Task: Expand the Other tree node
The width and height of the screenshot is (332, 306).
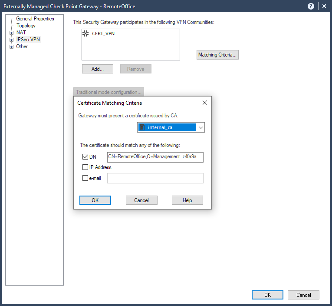Action: [12, 47]
